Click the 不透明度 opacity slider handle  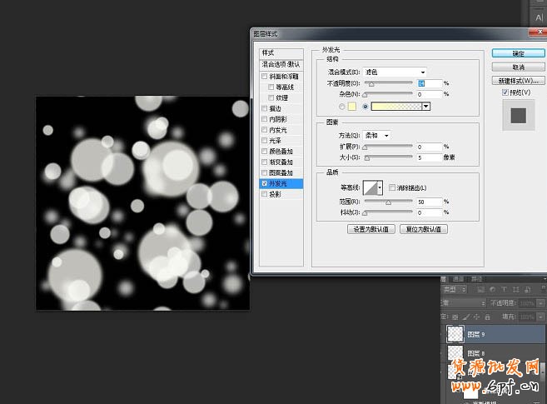point(371,84)
